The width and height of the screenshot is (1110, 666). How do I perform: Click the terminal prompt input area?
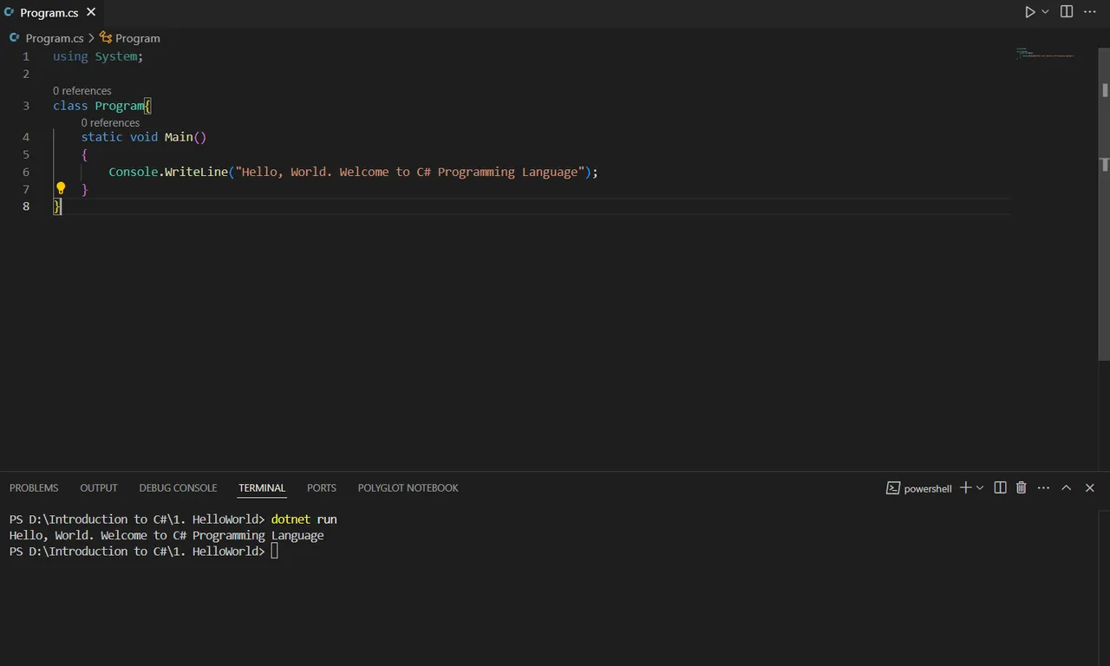pyautogui.click(x=275, y=552)
